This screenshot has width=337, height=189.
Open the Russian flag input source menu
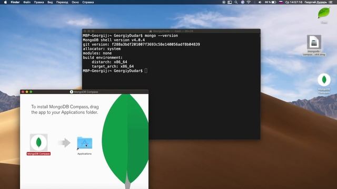281,2
